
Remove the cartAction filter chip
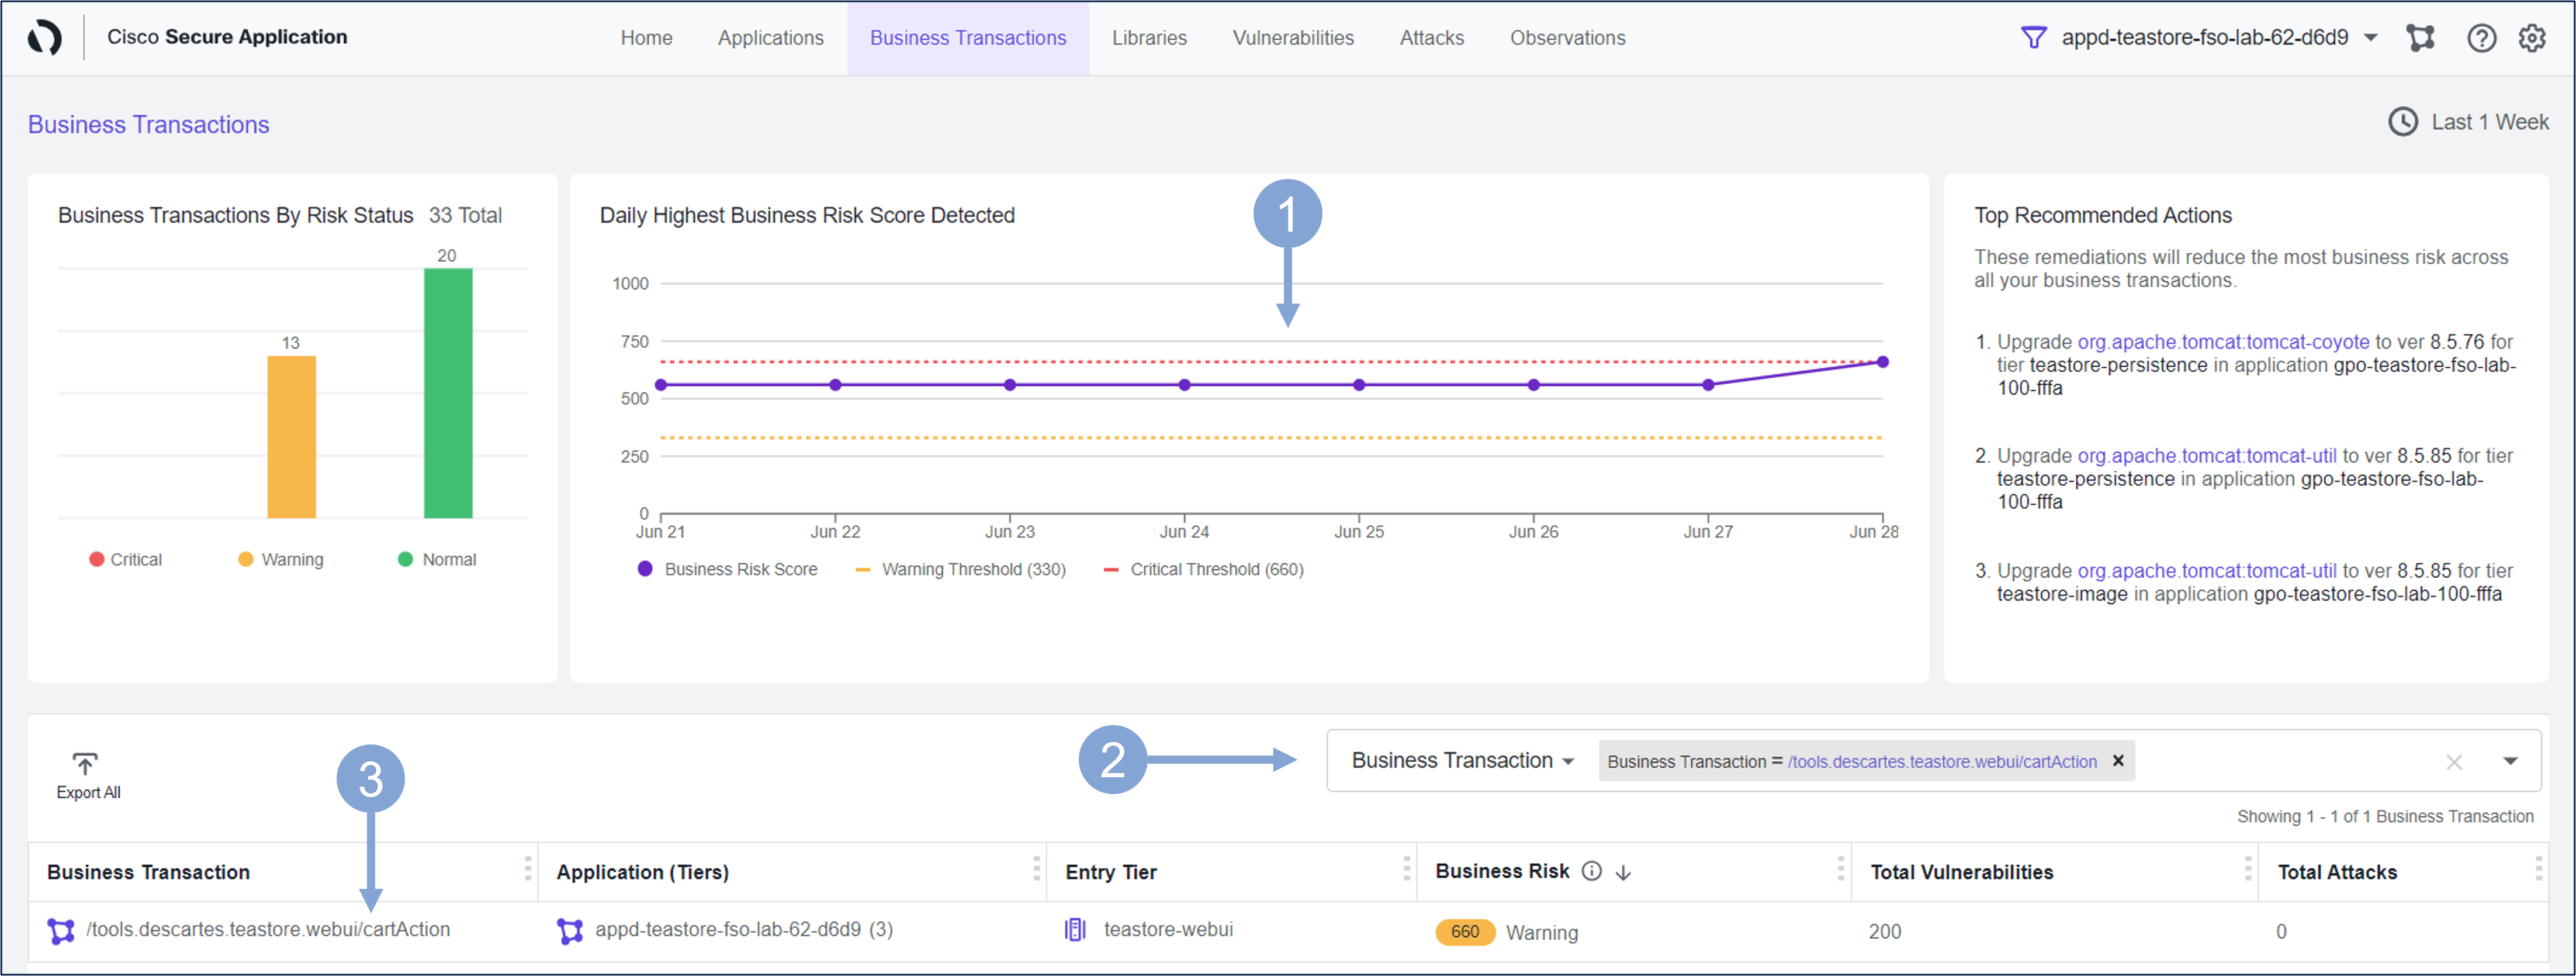[x=2117, y=761]
